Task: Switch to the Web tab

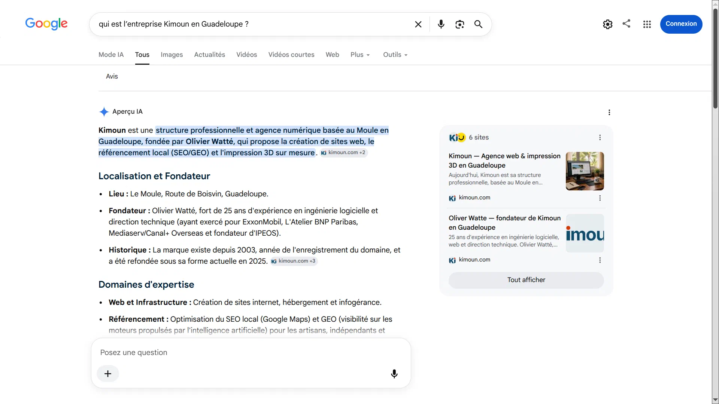Action: click(333, 55)
